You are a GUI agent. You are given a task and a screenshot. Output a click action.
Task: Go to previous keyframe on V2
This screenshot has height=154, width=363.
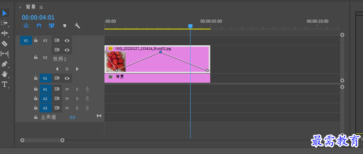57,69
